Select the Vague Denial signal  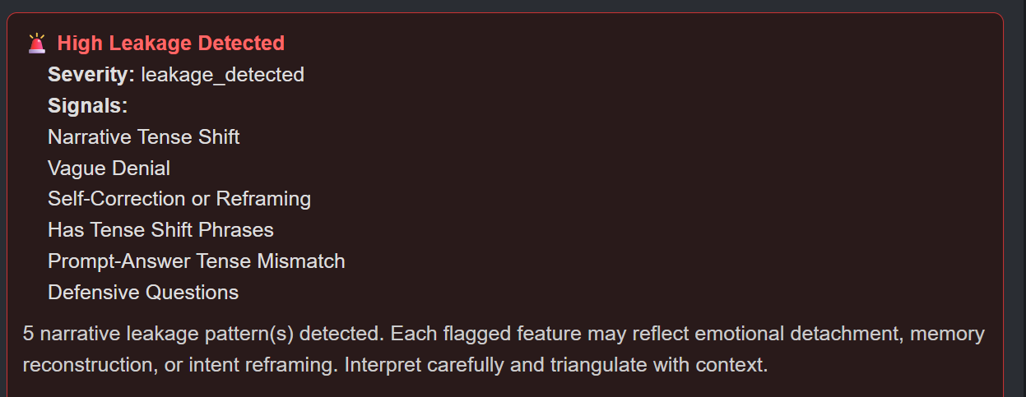(109, 168)
